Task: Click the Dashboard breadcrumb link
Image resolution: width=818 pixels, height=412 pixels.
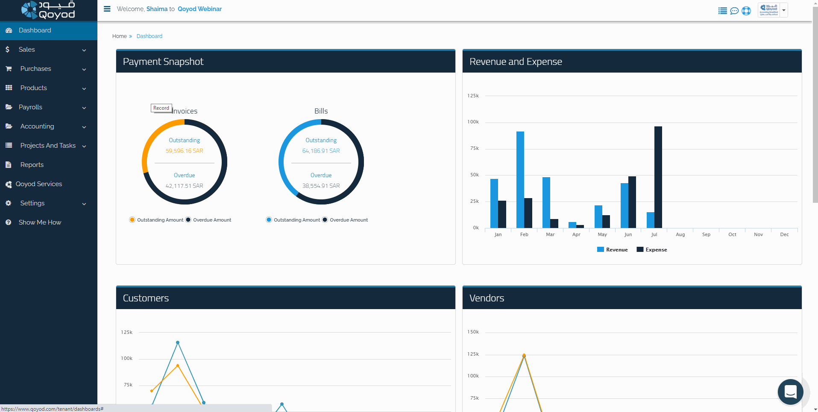Action: [149, 36]
